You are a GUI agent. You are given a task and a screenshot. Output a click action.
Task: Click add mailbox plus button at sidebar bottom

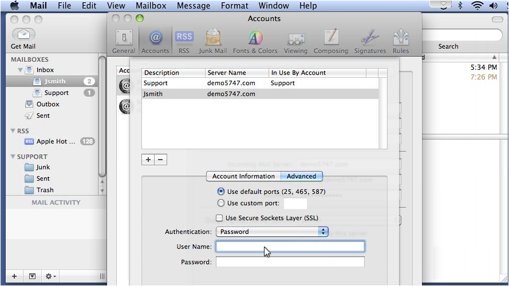click(14, 276)
